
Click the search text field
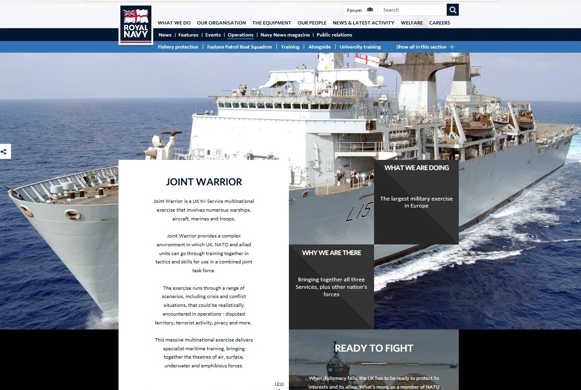[411, 10]
